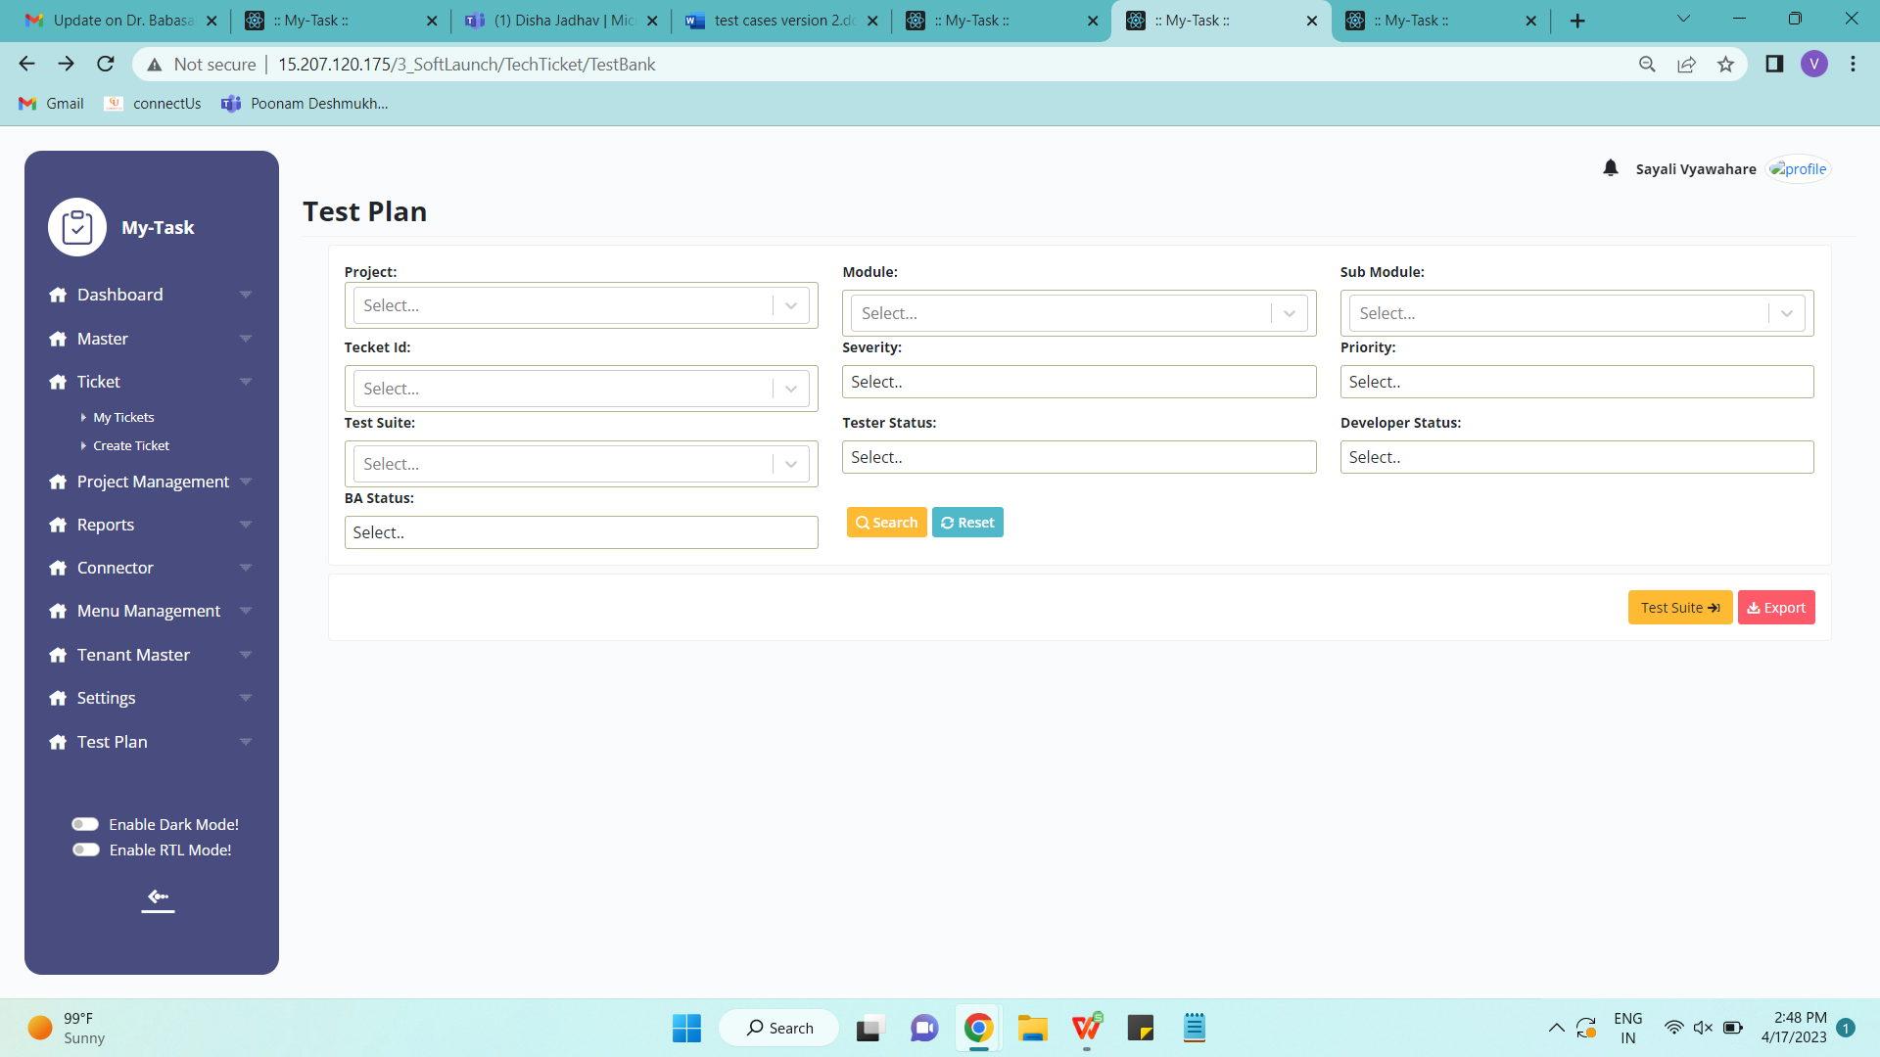
Task: Open the Teams chat icon on taskbar
Action: (x=924, y=1028)
